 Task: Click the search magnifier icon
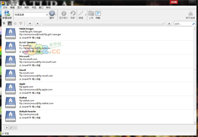[x=193, y=24]
